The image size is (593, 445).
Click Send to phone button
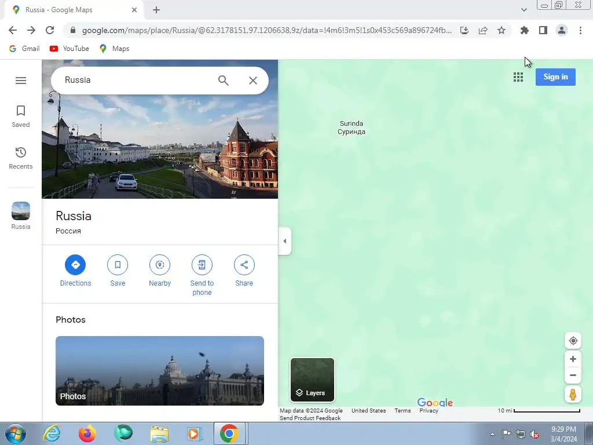tap(202, 275)
